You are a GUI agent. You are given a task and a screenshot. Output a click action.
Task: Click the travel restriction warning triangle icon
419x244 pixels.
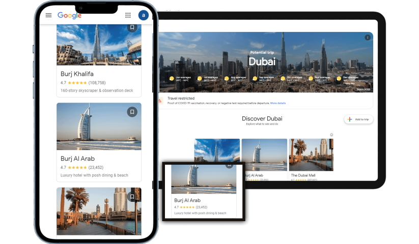[160, 101]
